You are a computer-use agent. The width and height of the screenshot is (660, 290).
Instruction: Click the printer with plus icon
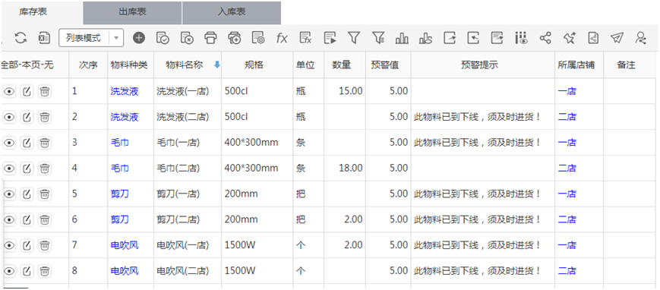pyautogui.click(x=235, y=38)
